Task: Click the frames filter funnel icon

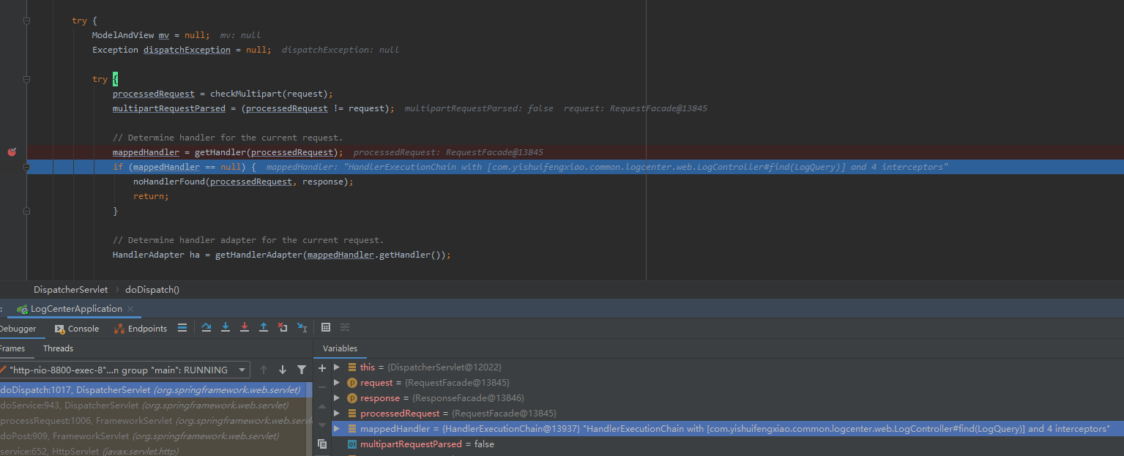Action: pos(302,370)
